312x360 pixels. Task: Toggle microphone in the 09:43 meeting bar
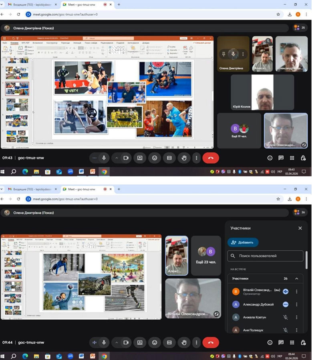(x=104, y=158)
